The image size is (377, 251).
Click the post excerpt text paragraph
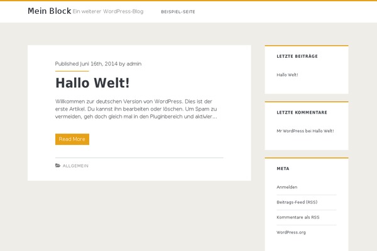point(136,109)
